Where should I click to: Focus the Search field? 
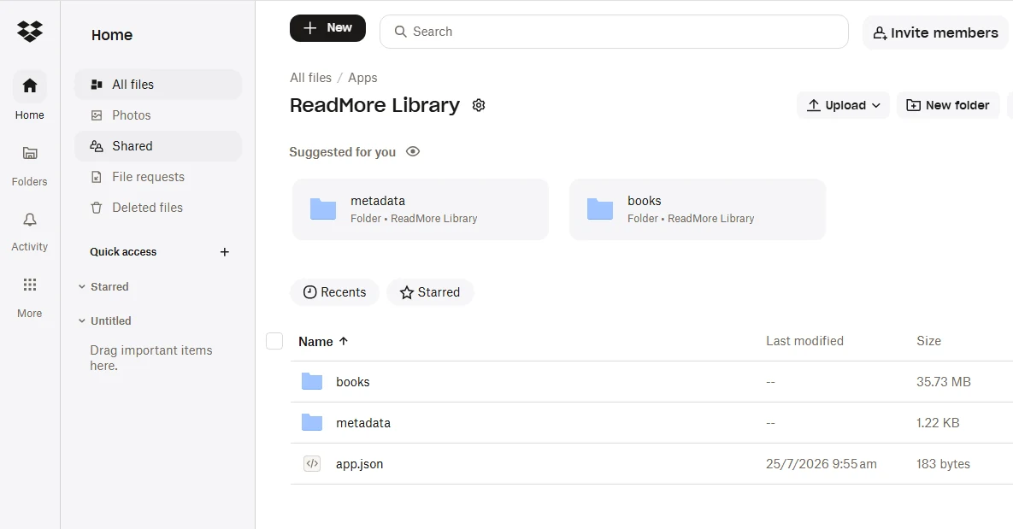click(x=614, y=32)
